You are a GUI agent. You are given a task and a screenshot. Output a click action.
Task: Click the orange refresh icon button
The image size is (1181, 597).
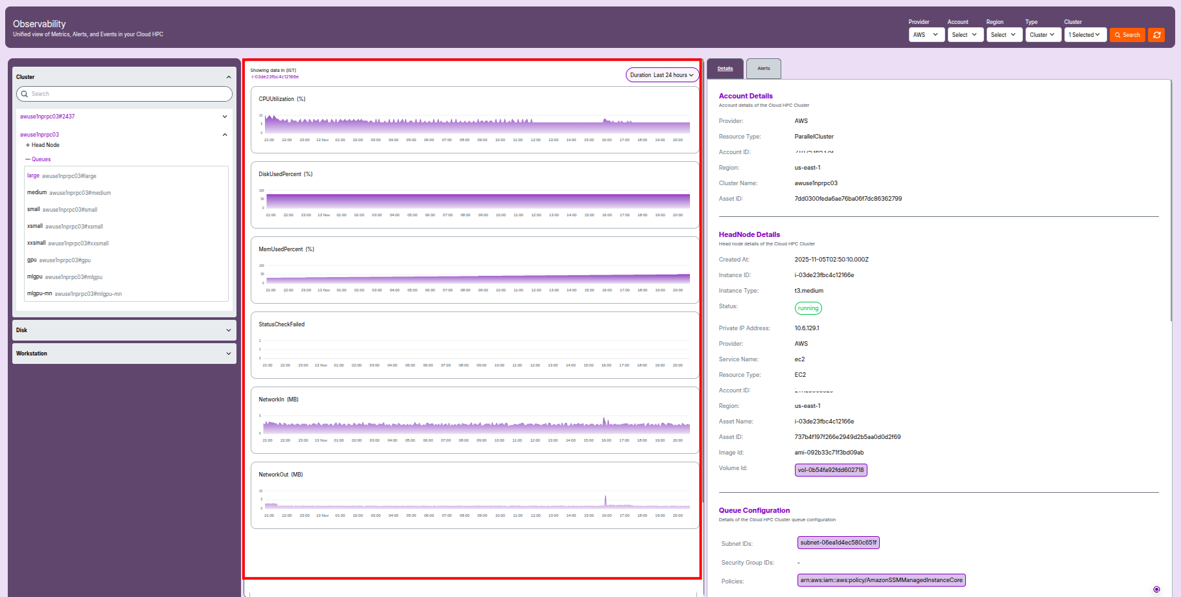point(1156,35)
